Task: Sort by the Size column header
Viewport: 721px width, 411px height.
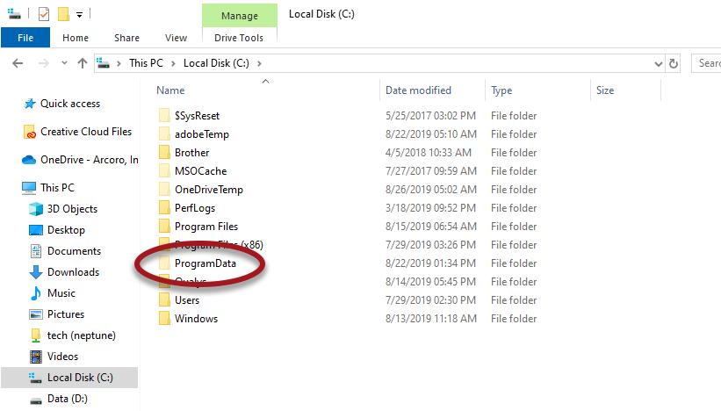Action: tap(605, 90)
